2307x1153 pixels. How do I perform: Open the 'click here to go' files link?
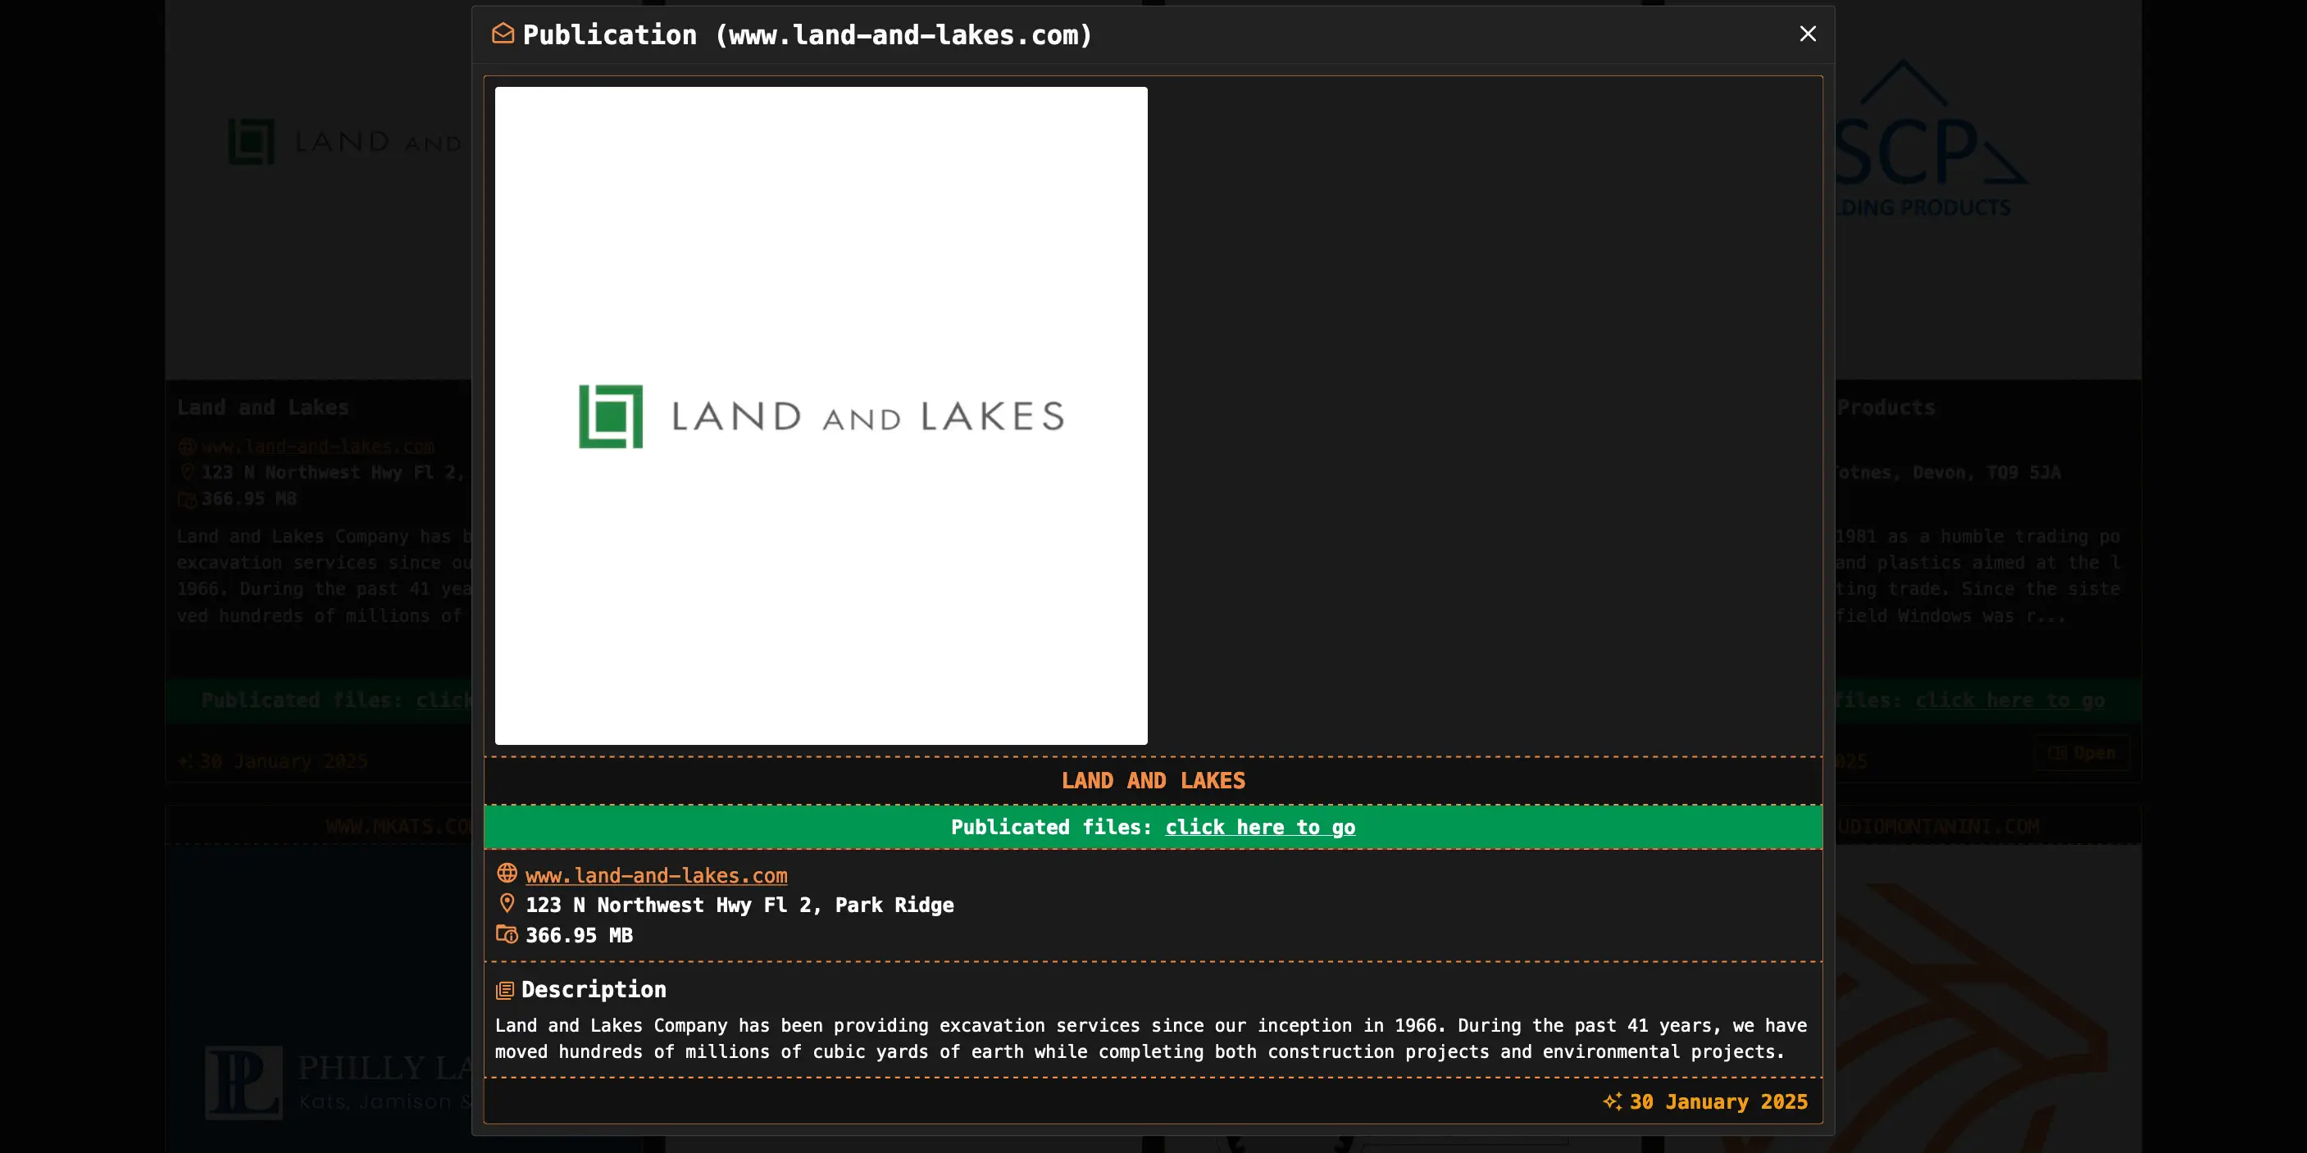(x=1259, y=827)
